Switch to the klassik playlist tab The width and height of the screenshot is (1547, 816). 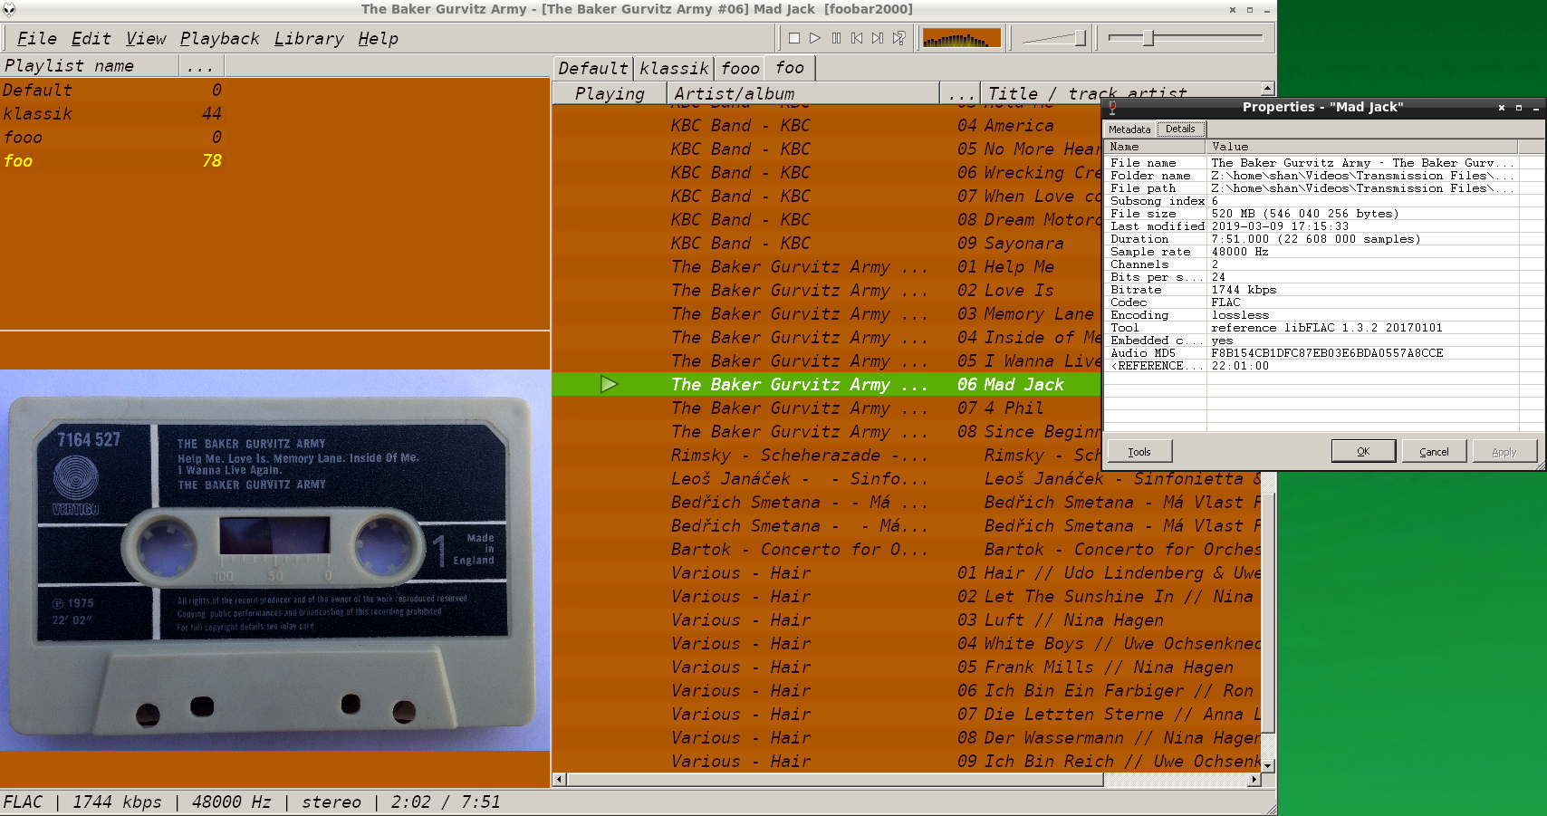[674, 68]
